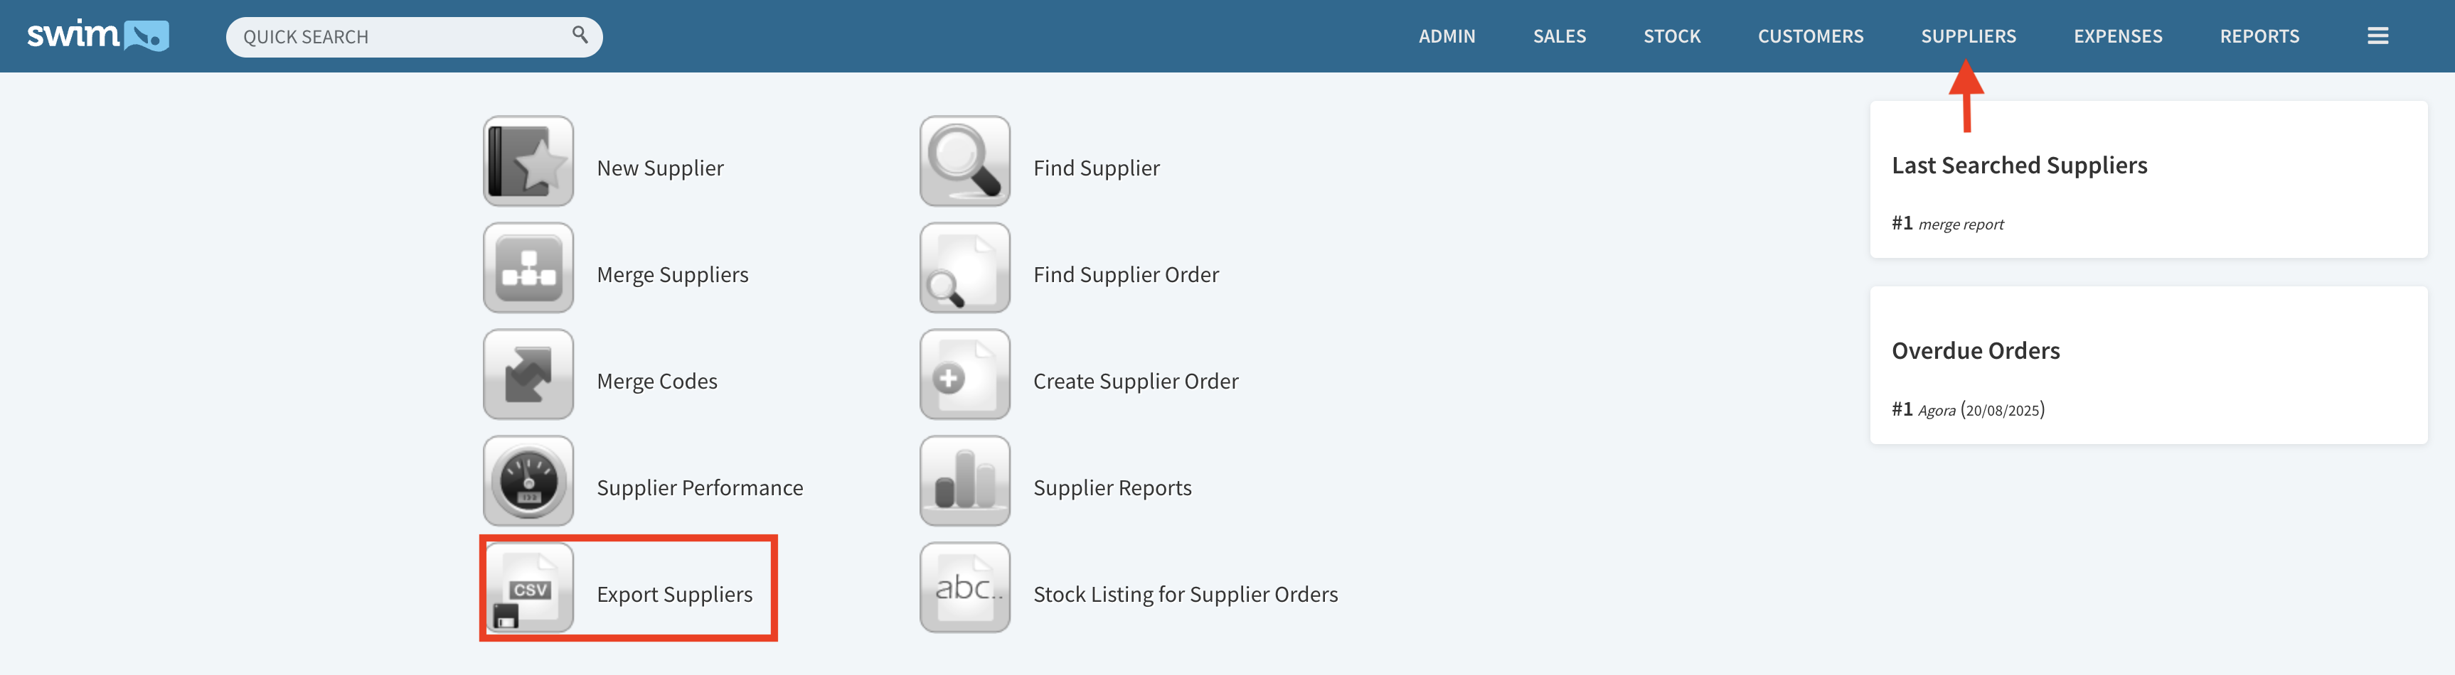
Task: Open the overdue Agora order link
Action: click(1936, 411)
